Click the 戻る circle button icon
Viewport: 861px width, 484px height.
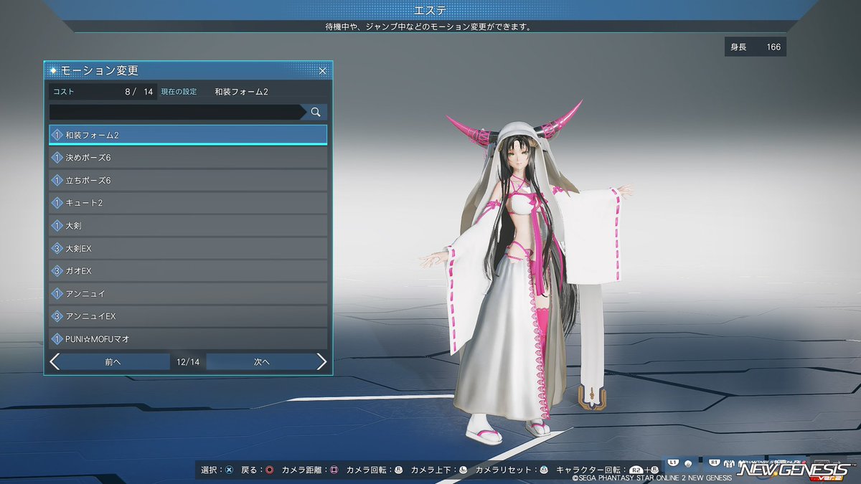(268, 470)
